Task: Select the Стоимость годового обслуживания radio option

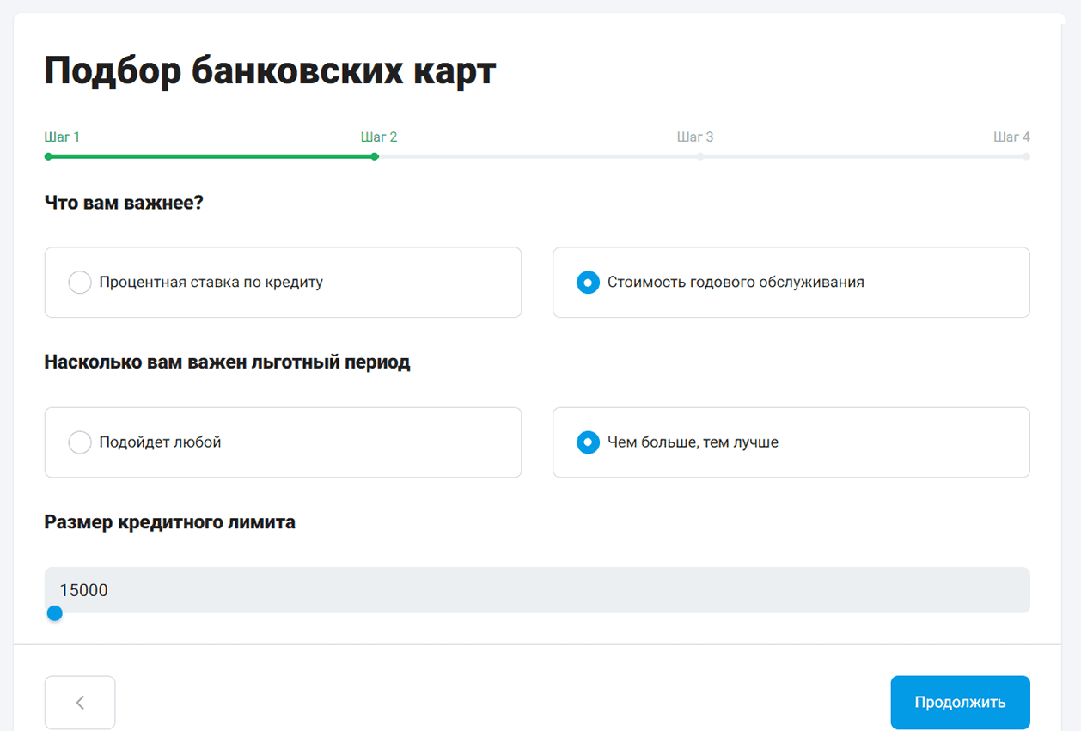Action: [791, 283]
